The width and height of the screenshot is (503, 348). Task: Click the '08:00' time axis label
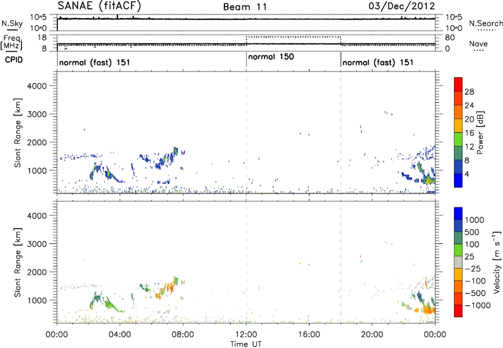[183, 335]
